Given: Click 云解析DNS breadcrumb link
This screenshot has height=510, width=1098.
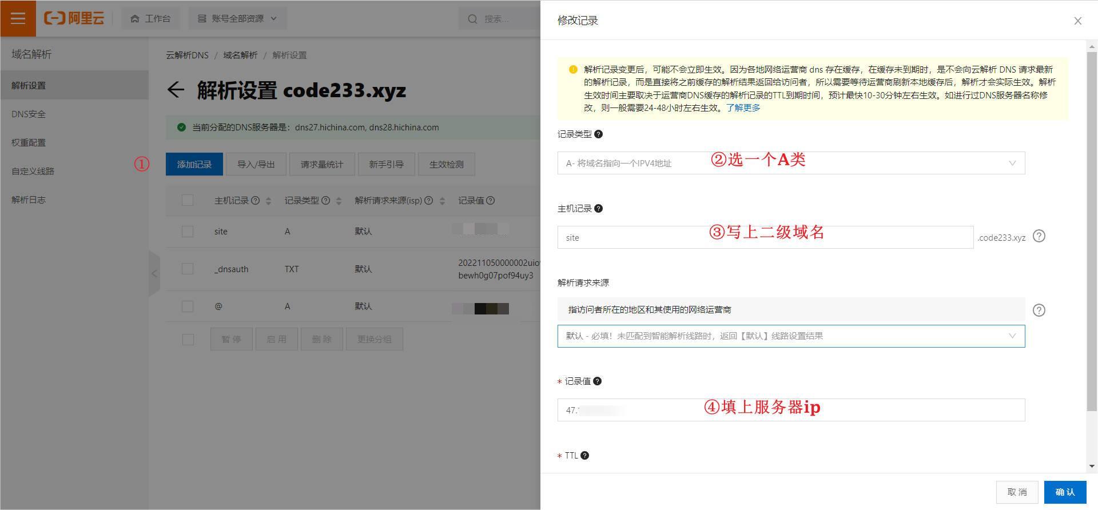Looking at the screenshot, I should click(x=187, y=55).
